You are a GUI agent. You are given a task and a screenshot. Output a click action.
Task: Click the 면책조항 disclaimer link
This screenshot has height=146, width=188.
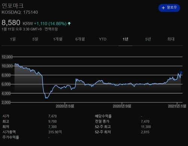tap(51, 29)
